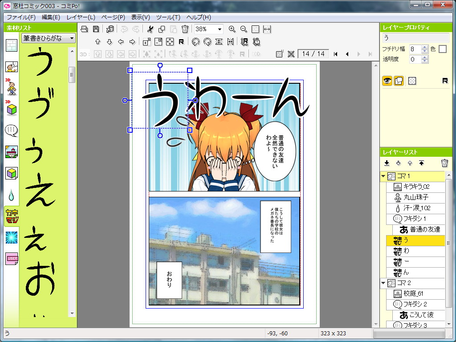
Task: Open the ファイル(F) menu
Action: 21,17
